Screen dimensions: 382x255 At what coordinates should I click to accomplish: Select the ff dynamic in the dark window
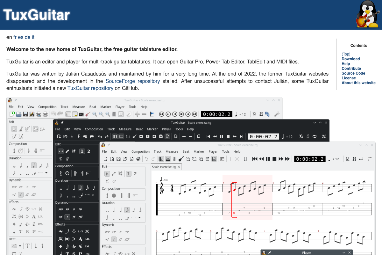[74, 217]
